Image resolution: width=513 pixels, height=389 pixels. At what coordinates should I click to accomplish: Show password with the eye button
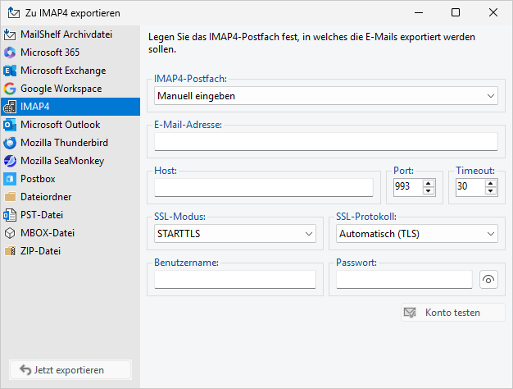(x=489, y=280)
